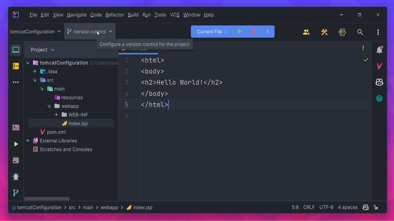Open the Current File run configuration dropdown
Viewport: 394px width, 221px height.
[212, 32]
